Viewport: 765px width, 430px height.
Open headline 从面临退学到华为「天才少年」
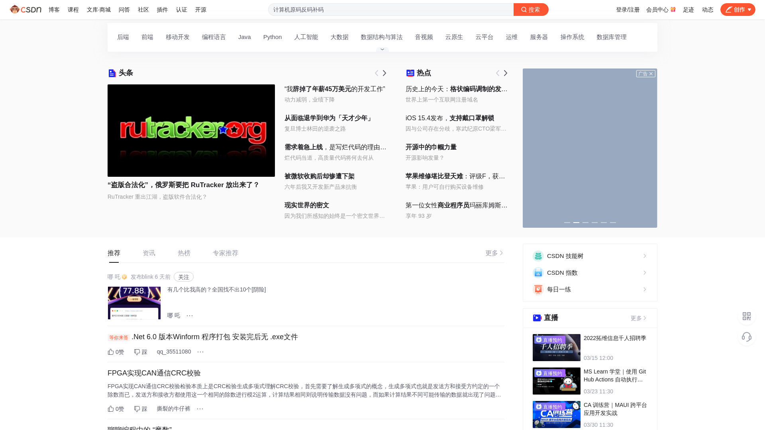[x=329, y=118]
